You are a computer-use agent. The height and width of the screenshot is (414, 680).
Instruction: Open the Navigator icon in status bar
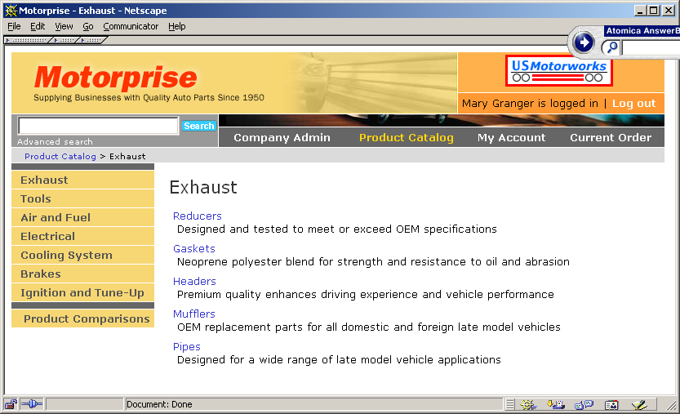pos(529,405)
